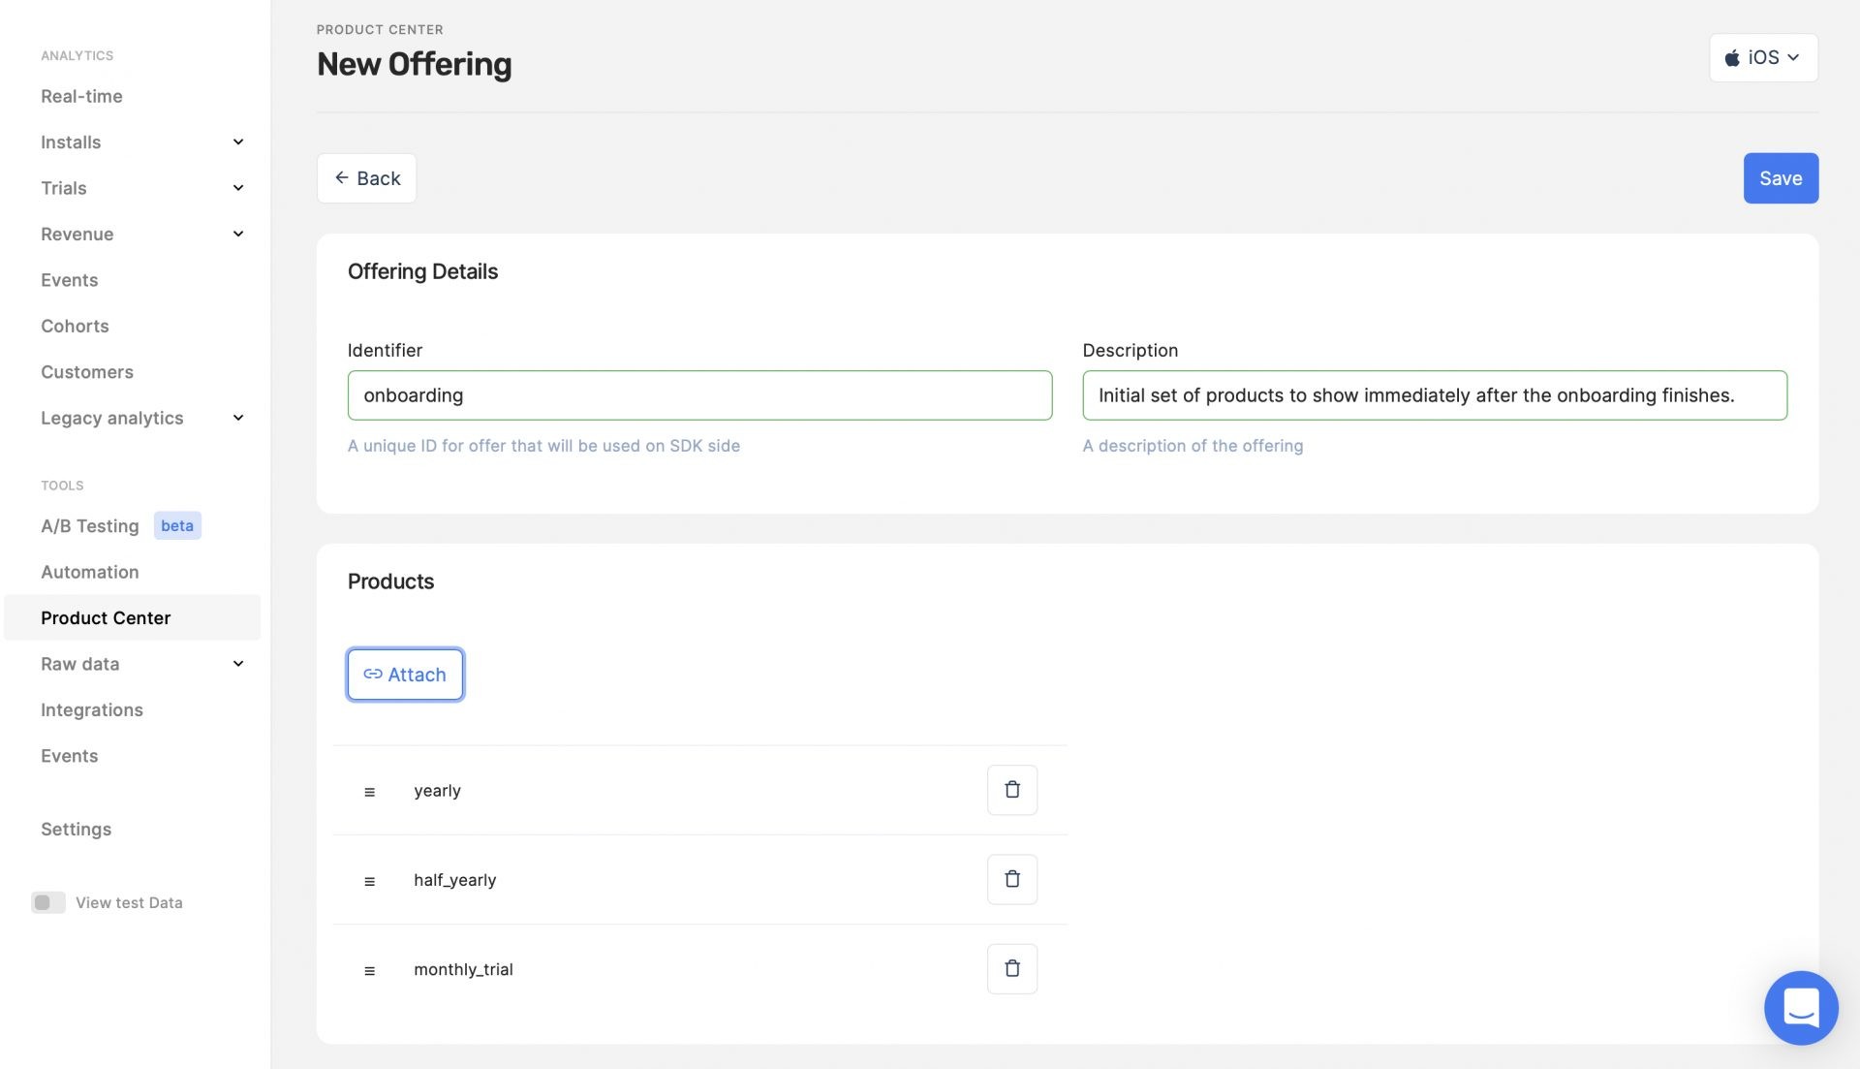Click the drag handle beside monthly_trial
The image size is (1860, 1069).
pyautogui.click(x=369, y=969)
